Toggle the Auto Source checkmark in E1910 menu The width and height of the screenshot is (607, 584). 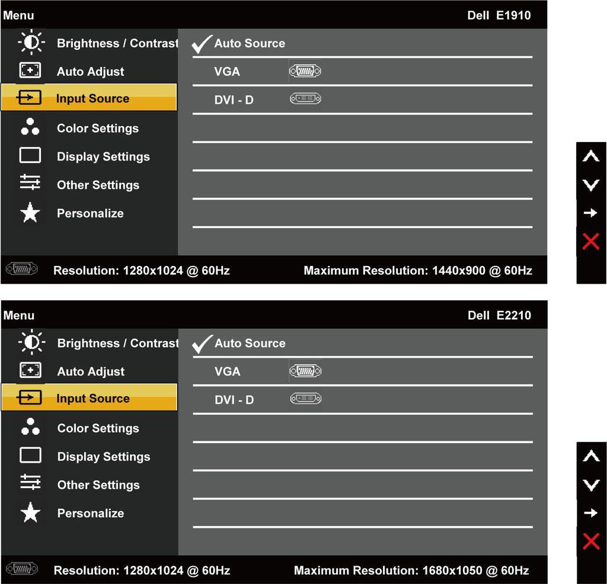pyautogui.click(x=202, y=44)
